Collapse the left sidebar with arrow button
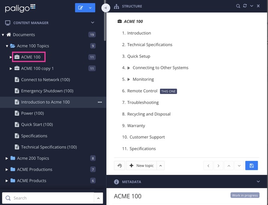Screen dimensions: 268x205 [106, 8]
